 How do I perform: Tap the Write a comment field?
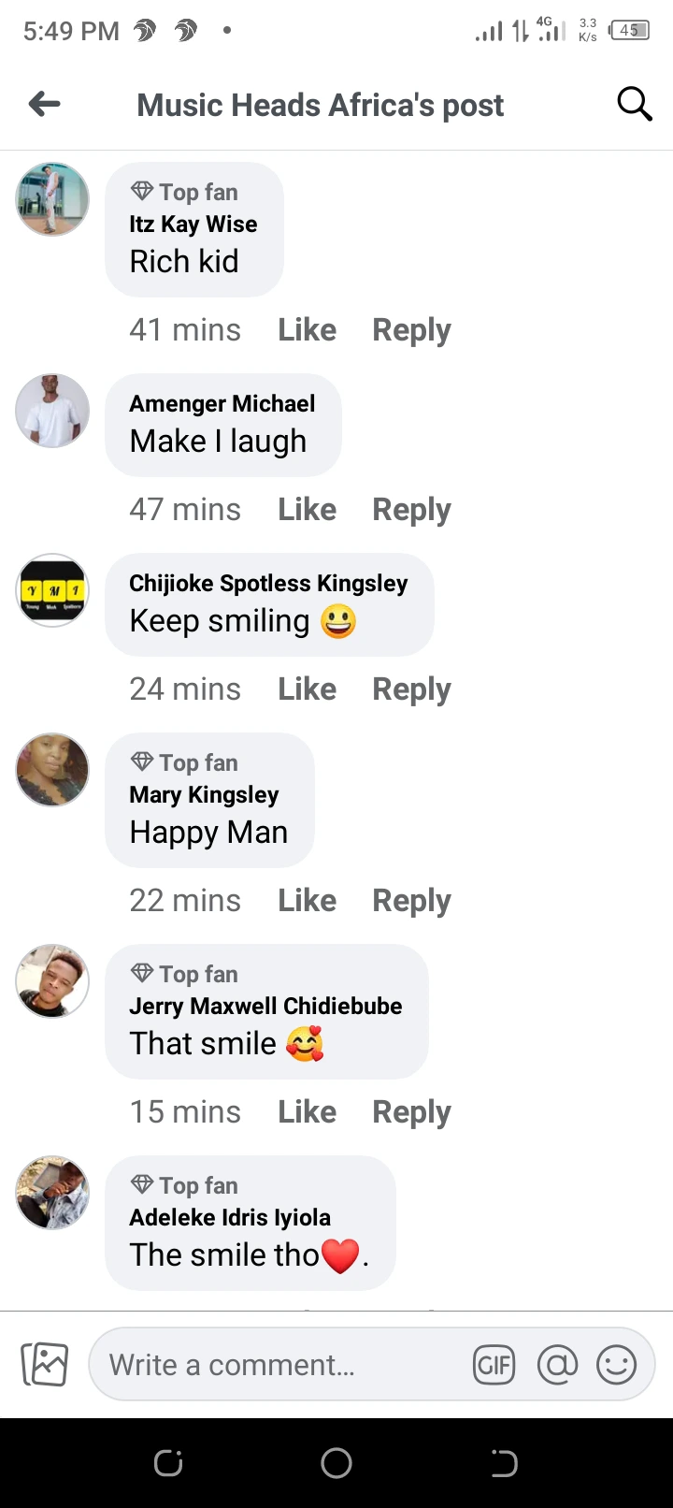tap(280, 1365)
